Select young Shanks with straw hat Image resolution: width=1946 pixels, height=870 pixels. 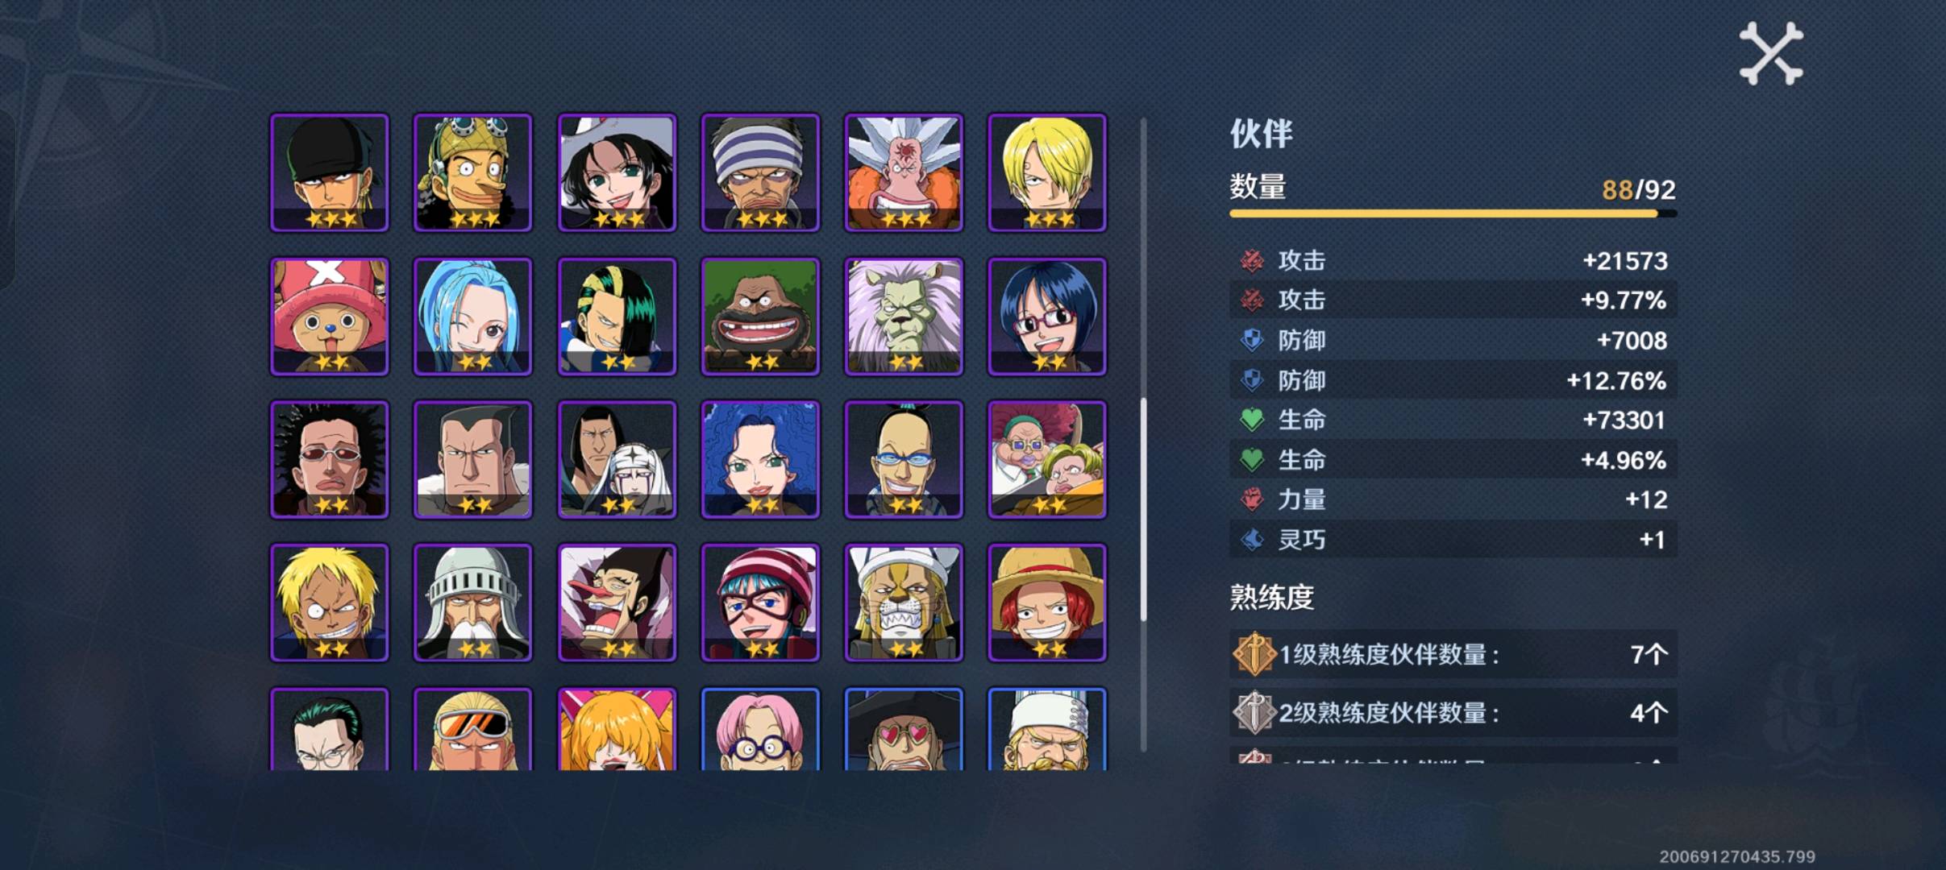1047,603
